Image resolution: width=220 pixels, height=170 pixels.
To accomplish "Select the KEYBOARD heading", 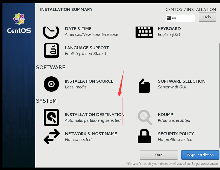I will 169,29.
